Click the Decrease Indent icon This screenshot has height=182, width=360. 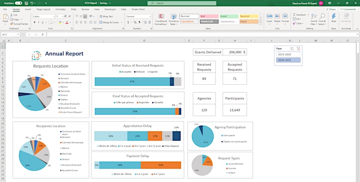[x=91, y=22]
